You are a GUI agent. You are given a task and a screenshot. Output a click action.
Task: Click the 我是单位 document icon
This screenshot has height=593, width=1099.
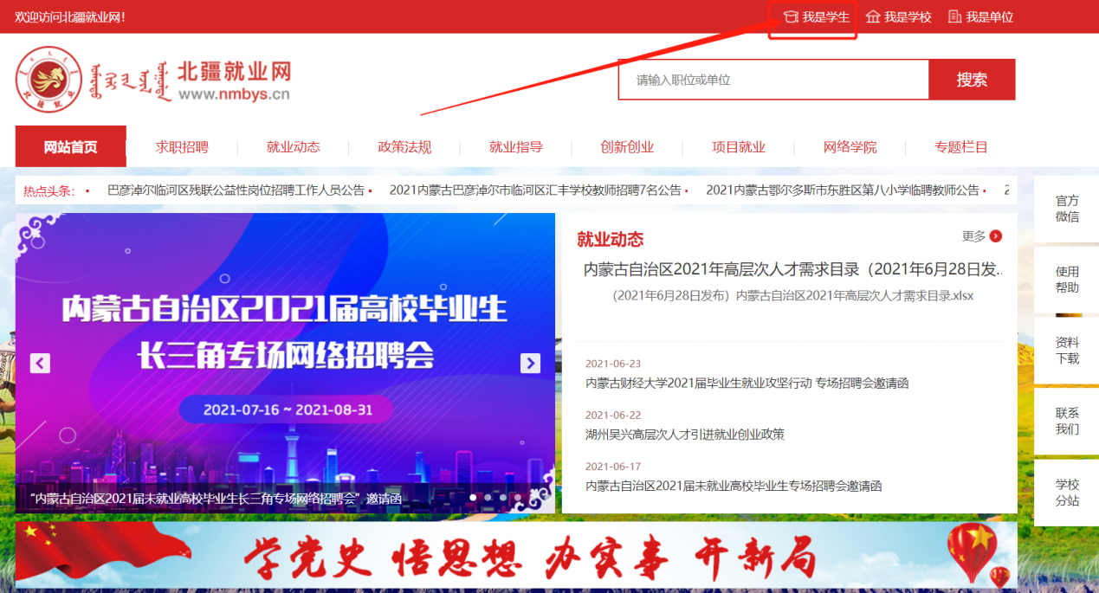[954, 16]
